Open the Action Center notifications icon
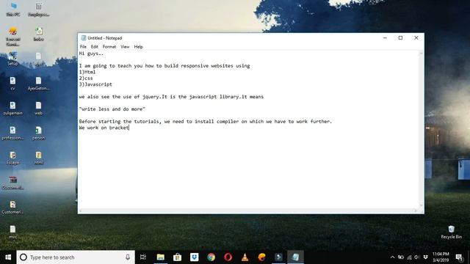 [459, 257]
